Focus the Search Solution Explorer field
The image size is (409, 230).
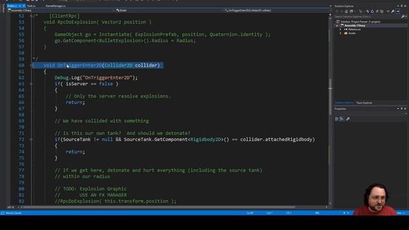pyautogui.click(x=367, y=17)
